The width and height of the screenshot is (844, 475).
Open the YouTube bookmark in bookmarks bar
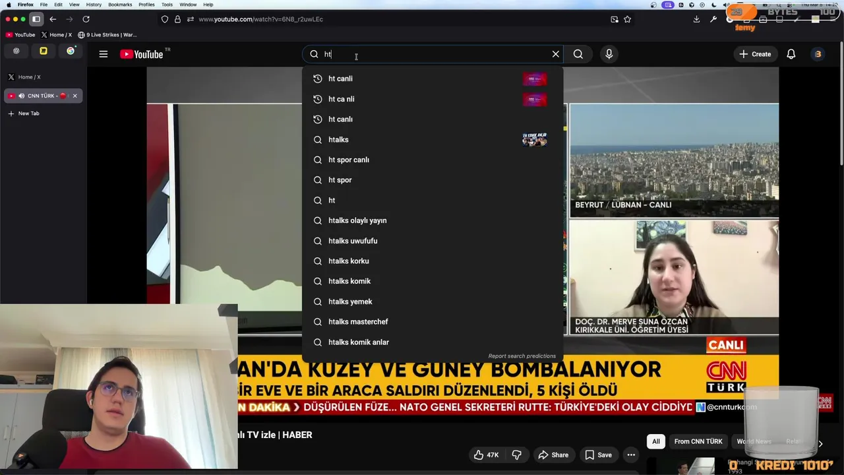coord(20,34)
